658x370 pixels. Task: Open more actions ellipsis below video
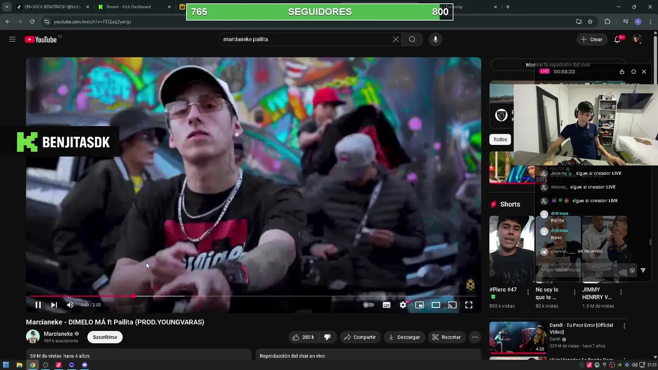[475, 337]
